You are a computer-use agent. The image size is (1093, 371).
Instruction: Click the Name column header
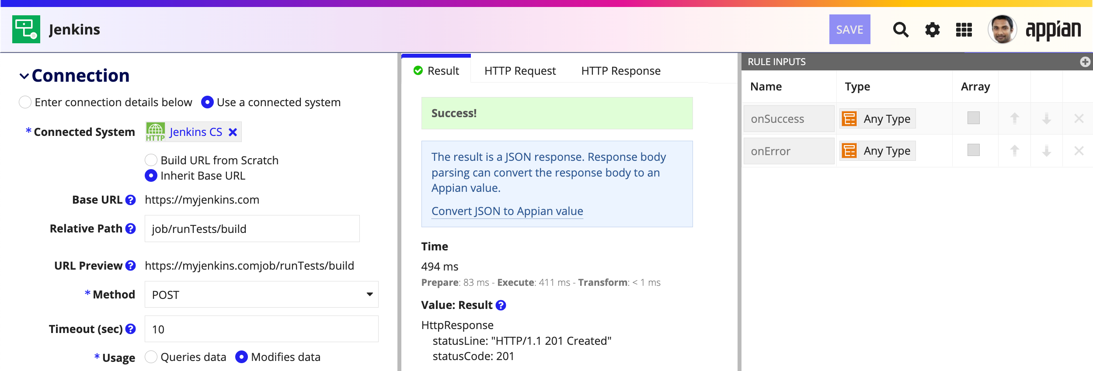pos(766,87)
